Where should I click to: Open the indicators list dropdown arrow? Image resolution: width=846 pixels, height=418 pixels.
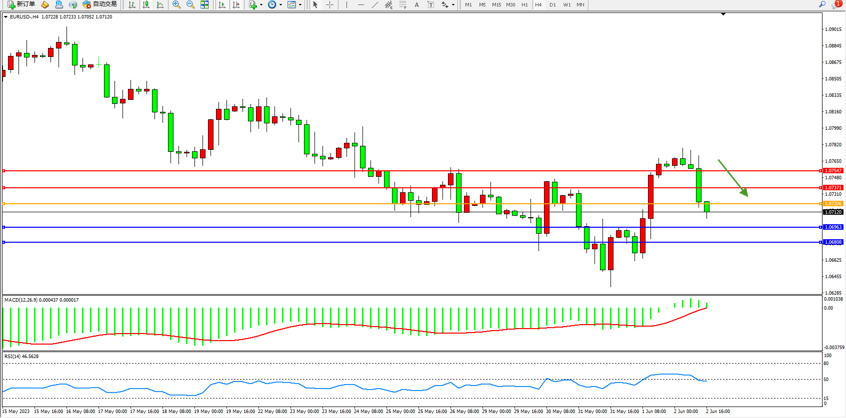[261, 5]
